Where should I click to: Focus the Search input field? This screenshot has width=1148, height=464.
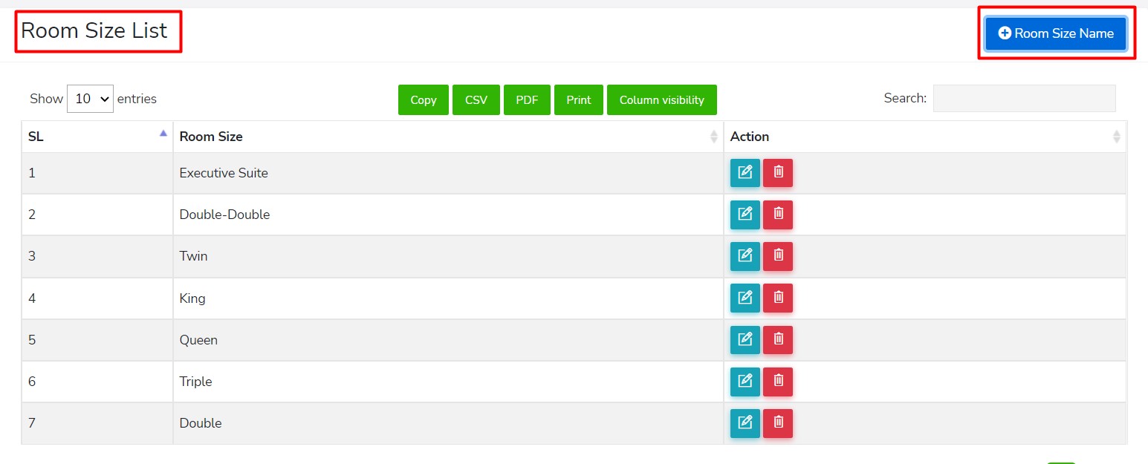point(1024,98)
